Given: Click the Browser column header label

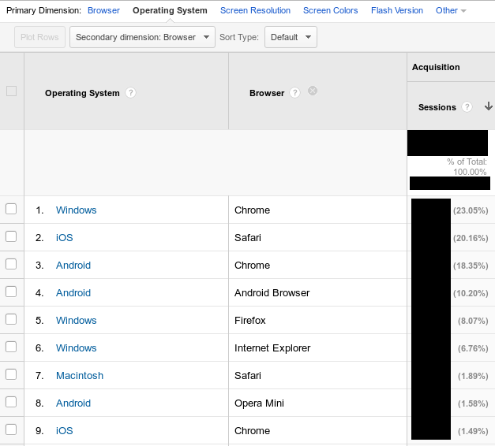Looking at the screenshot, I should [267, 93].
